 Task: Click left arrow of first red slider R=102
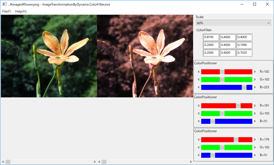click(x=199, y=72)
